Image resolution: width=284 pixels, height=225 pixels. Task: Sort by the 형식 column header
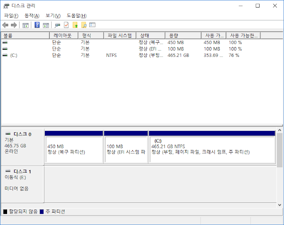tap(91, 36)
